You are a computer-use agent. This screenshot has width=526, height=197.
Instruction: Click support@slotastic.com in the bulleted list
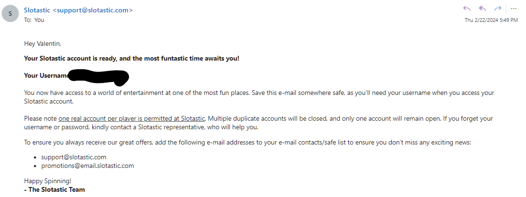(x=74, y=157)
